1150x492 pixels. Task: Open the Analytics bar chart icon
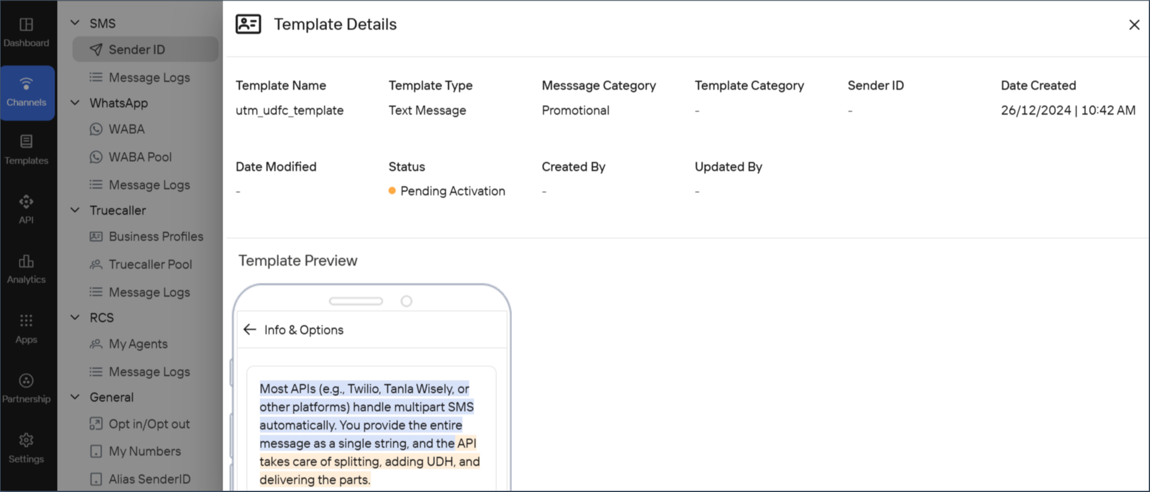tap(26, 261)
